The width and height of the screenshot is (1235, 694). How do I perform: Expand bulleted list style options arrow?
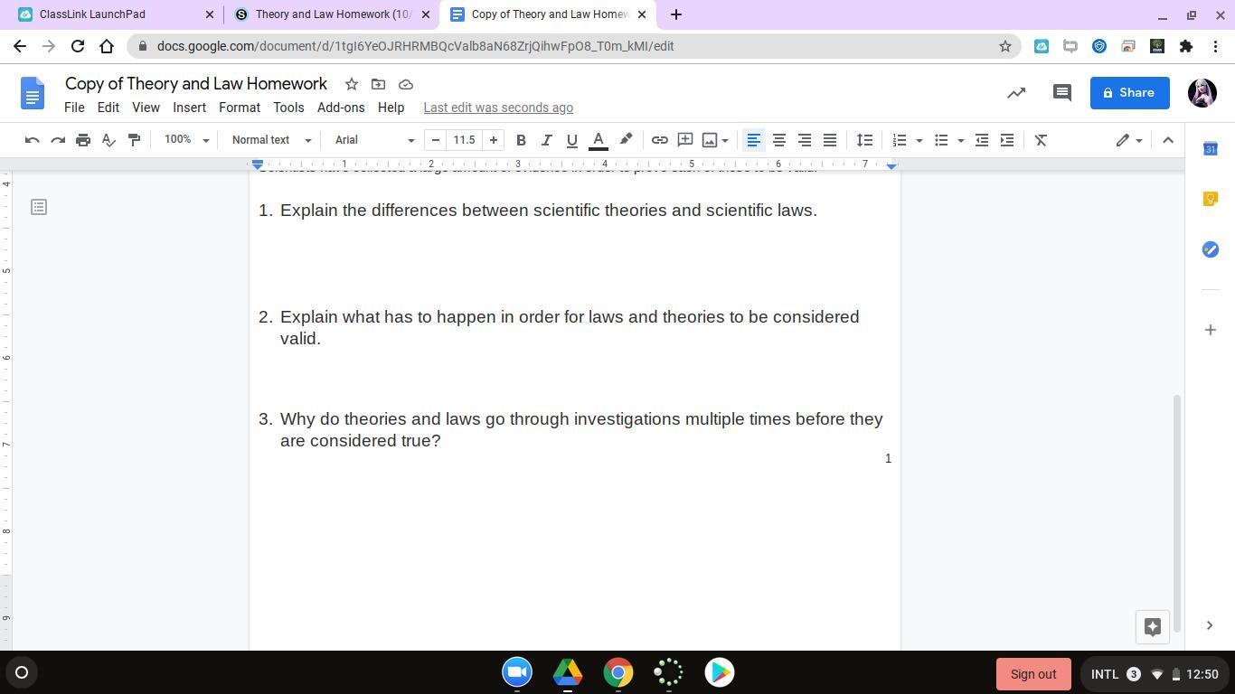[960, 140]
